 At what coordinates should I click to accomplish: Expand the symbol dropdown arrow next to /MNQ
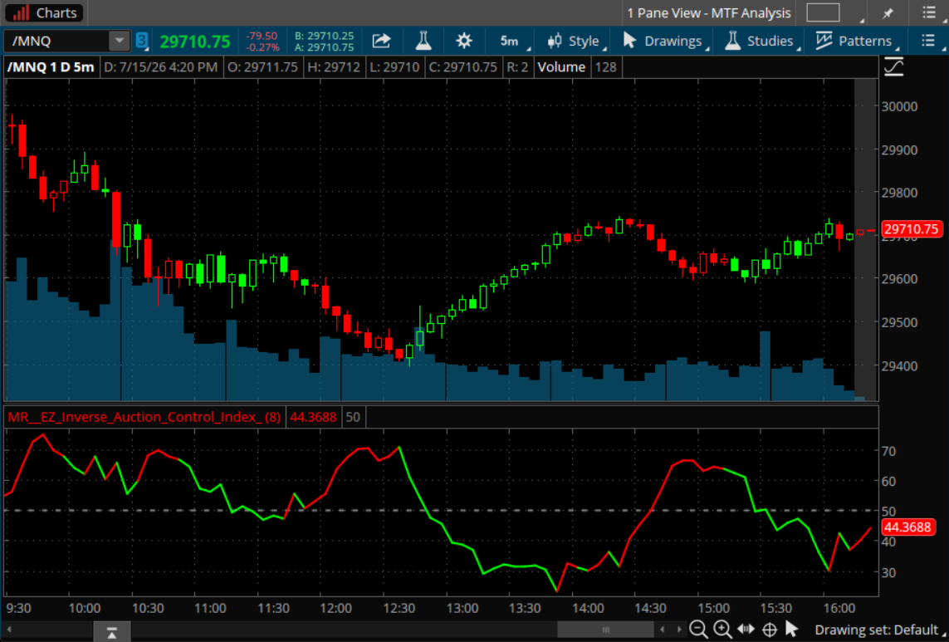[x=120, y=42]
